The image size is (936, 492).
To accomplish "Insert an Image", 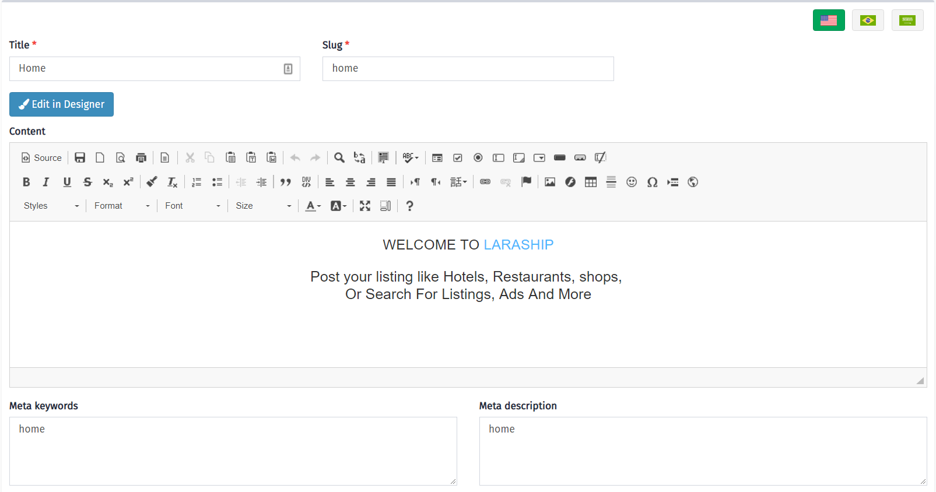I will 550,182.
